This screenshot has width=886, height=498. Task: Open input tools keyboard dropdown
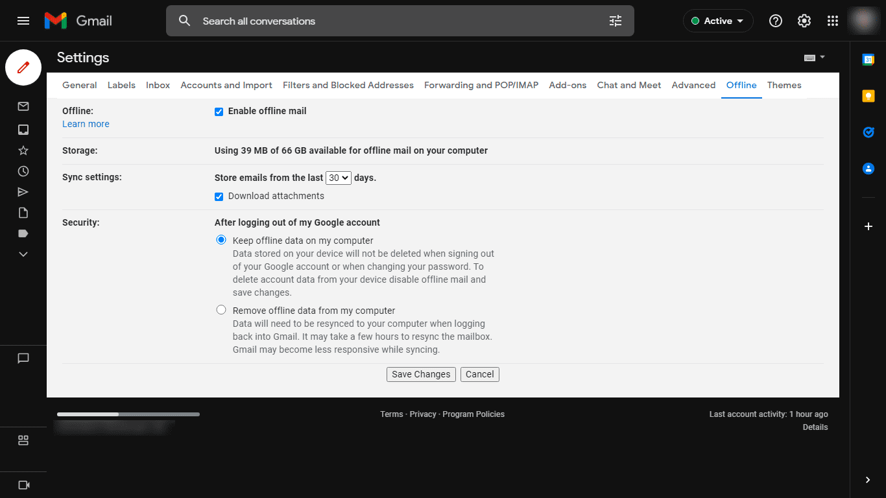click(x=815, y=57)
